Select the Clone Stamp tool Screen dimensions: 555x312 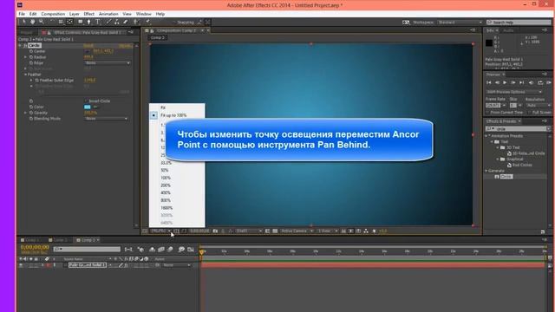tap(117, 22)
